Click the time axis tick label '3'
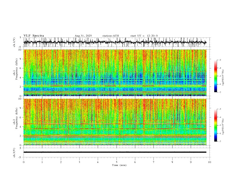The width and height of the screenshot is (236, 182). (x=79, y=162)
